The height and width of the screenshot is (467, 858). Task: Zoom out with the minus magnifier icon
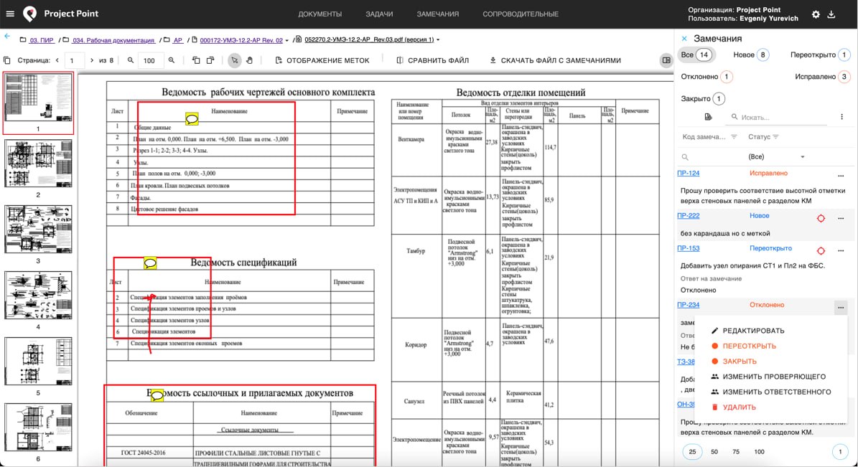click(x=130, y=60)
